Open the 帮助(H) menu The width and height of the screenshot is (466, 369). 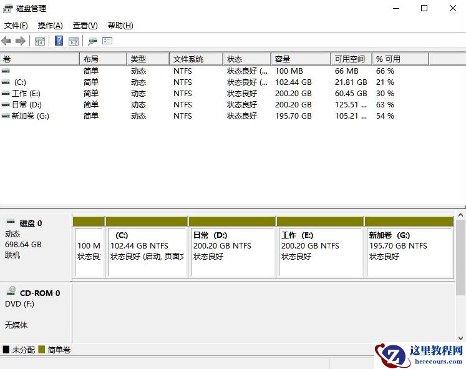click(120, 26)
